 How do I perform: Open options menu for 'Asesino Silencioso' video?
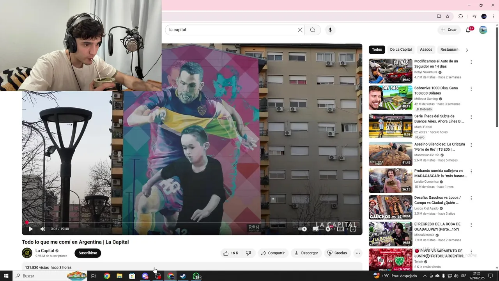[471, 145]
